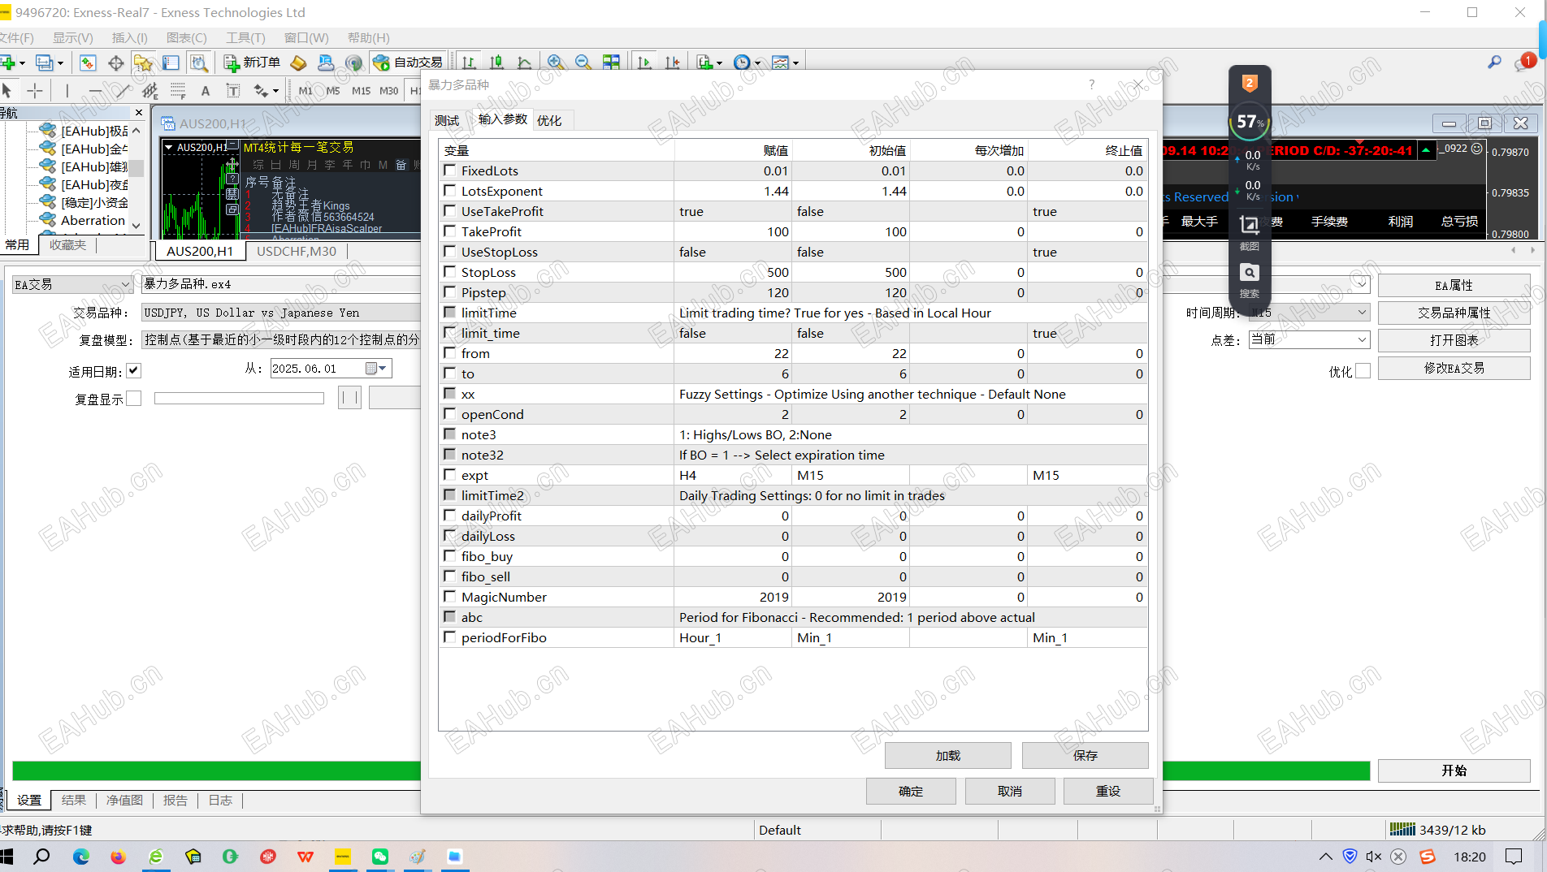This screenshot has height=872, width=1547.
Task: Open Firefox from the taskbar
Action: (119, 857)
